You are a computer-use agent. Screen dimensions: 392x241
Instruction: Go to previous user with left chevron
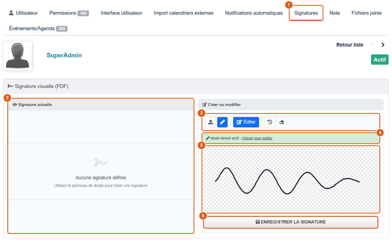pos(372,45)
